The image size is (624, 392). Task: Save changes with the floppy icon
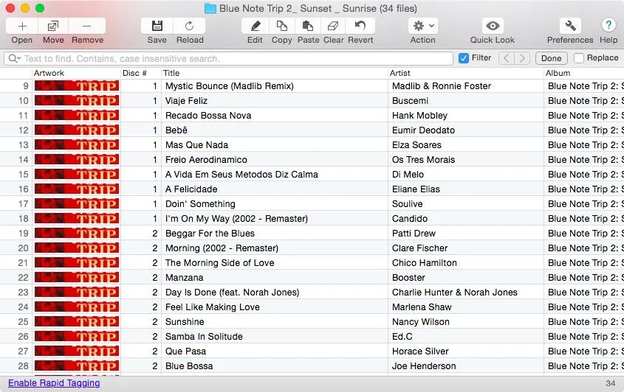[x=157, y=27]
